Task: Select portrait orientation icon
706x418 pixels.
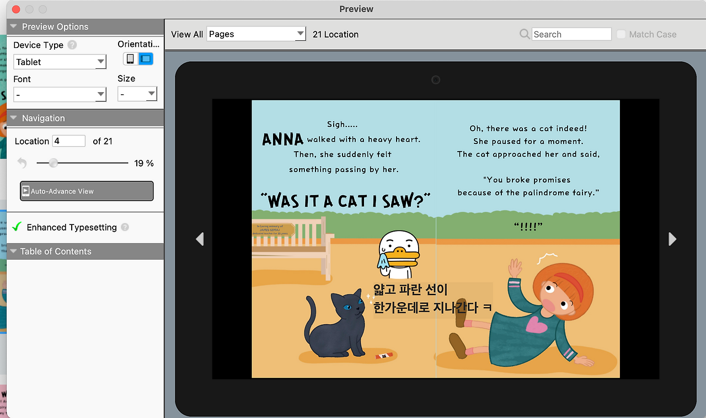Action: (130, 59)
